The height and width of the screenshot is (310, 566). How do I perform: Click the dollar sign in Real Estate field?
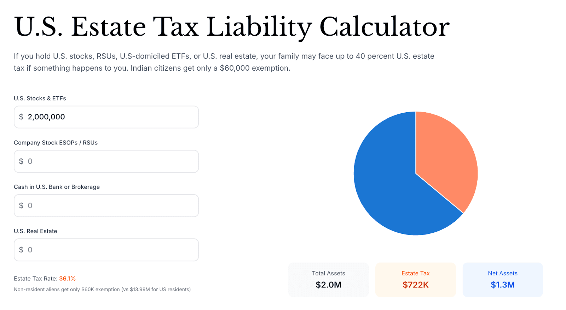click(21, 250)
